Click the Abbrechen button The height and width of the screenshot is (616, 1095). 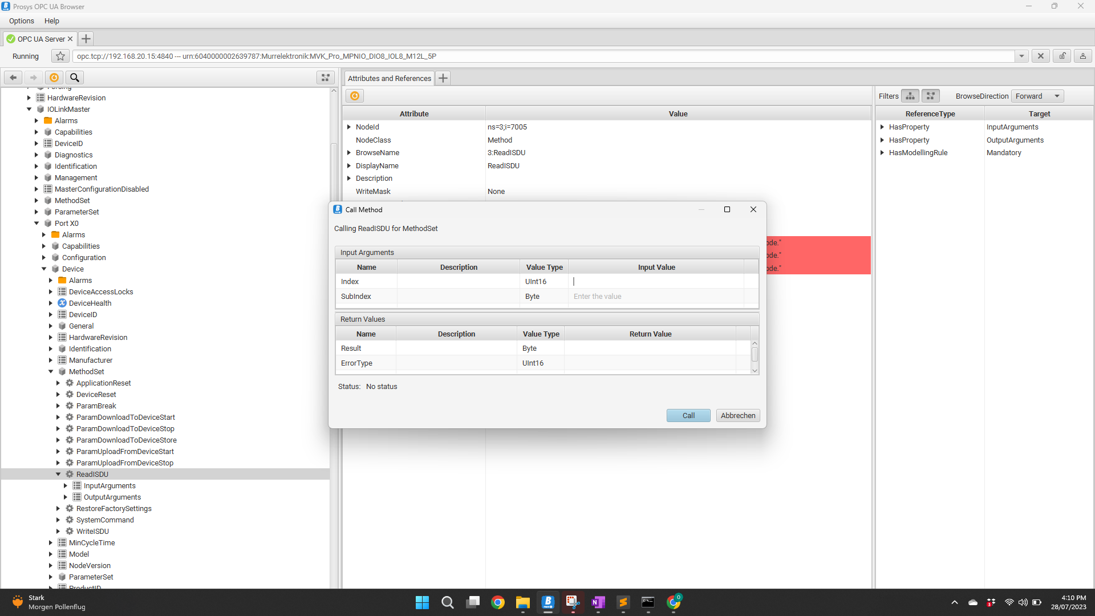click(738, 415)
